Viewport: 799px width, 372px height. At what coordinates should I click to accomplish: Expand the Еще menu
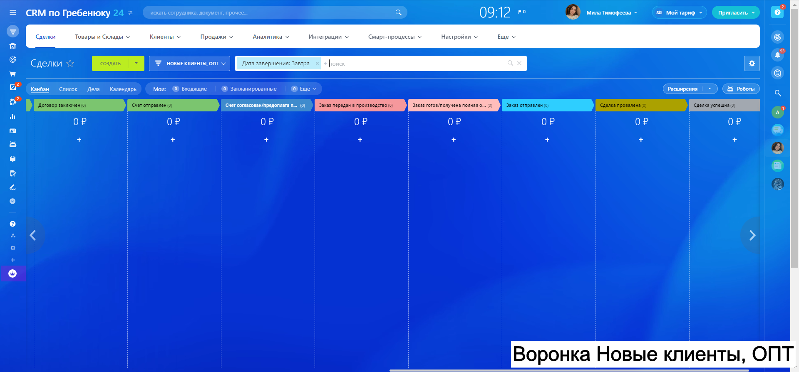[x=506, y=37]
